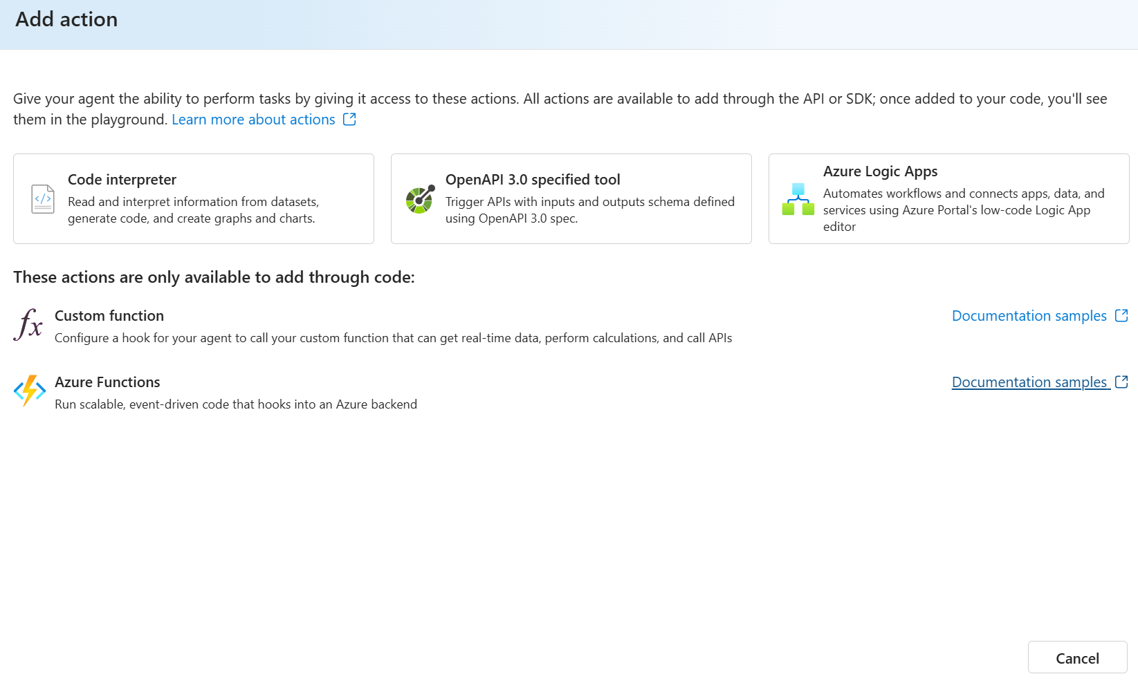Click external link icon for Custom function docs

tap(1121, 316)
